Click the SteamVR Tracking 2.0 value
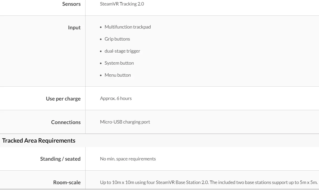The width and height of the screenshot is (319, 190). click(x=122, y=4)
